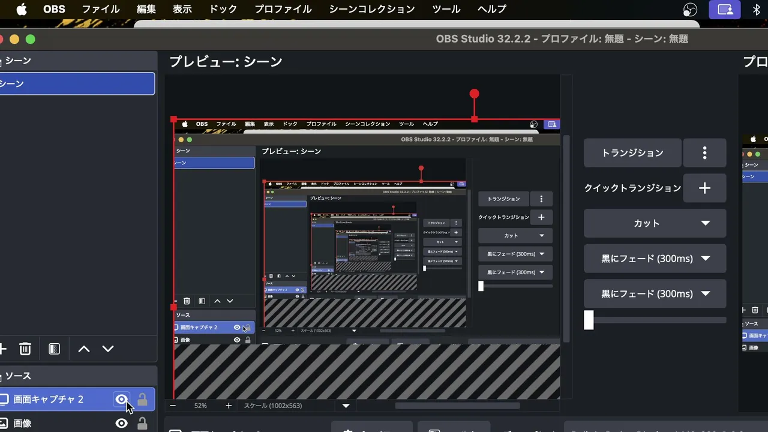Open the ツール menu
The image size is (768, 432).
[446, 10]
